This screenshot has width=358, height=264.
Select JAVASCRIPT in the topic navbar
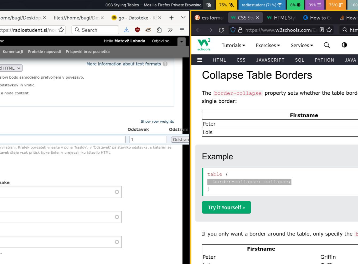[270, 60]
